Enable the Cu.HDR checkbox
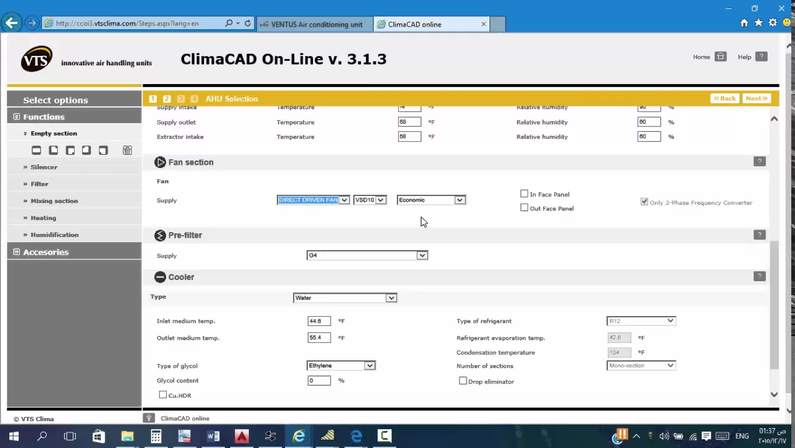The image size is (795, 448). (x=163, y=394)
